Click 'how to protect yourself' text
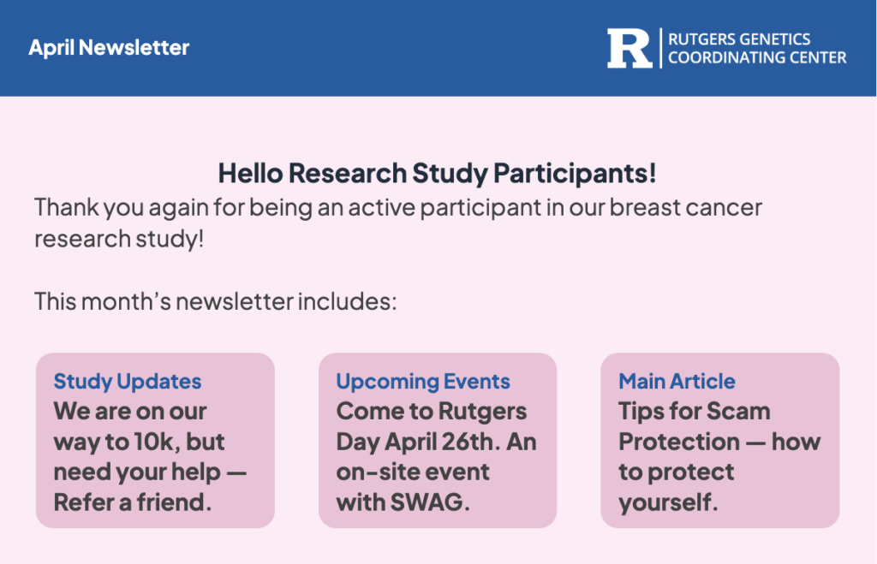This screenshot has width=877, height=564. tap(719, 472)
